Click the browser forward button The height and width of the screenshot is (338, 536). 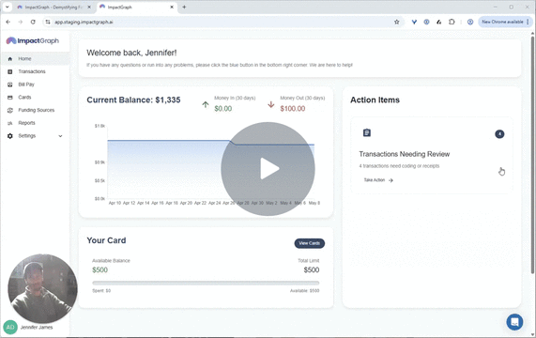[x=21, y=22]
